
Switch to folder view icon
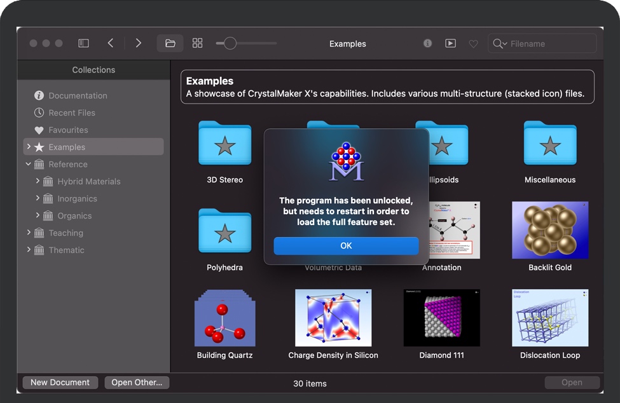[170, 43]
